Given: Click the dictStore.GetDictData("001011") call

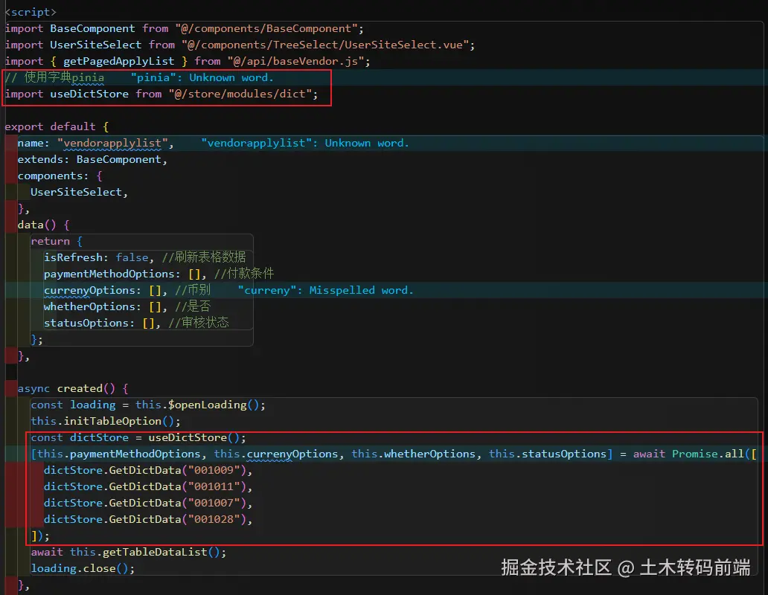Looking at the screenshot, I should click(x=145, y=487).
